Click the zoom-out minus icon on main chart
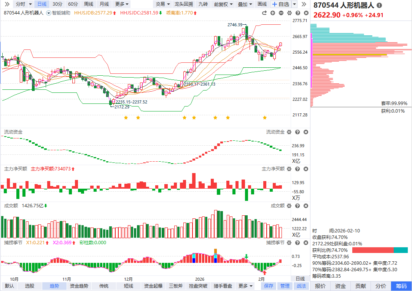412x291 pixels. (281, 13)
